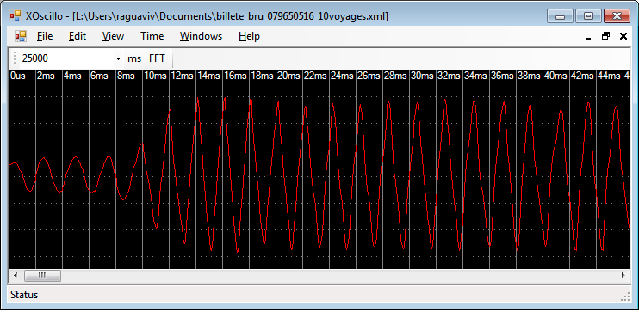The image size is (639, 312).
Task: Click the ms unit label in toolbar
Action: pos(134,58)
